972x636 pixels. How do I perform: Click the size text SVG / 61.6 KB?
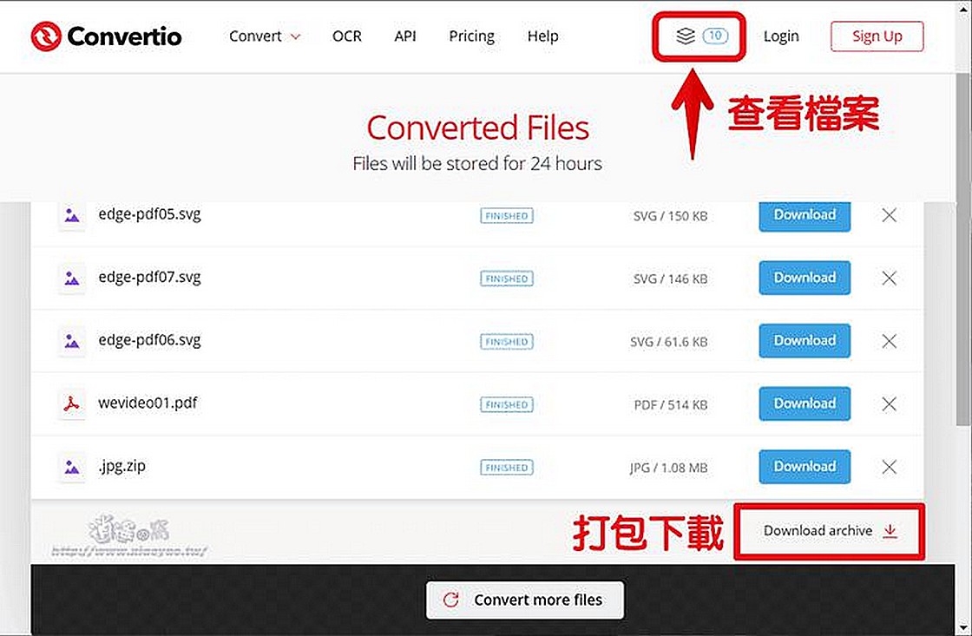click(x=669, y=342)
